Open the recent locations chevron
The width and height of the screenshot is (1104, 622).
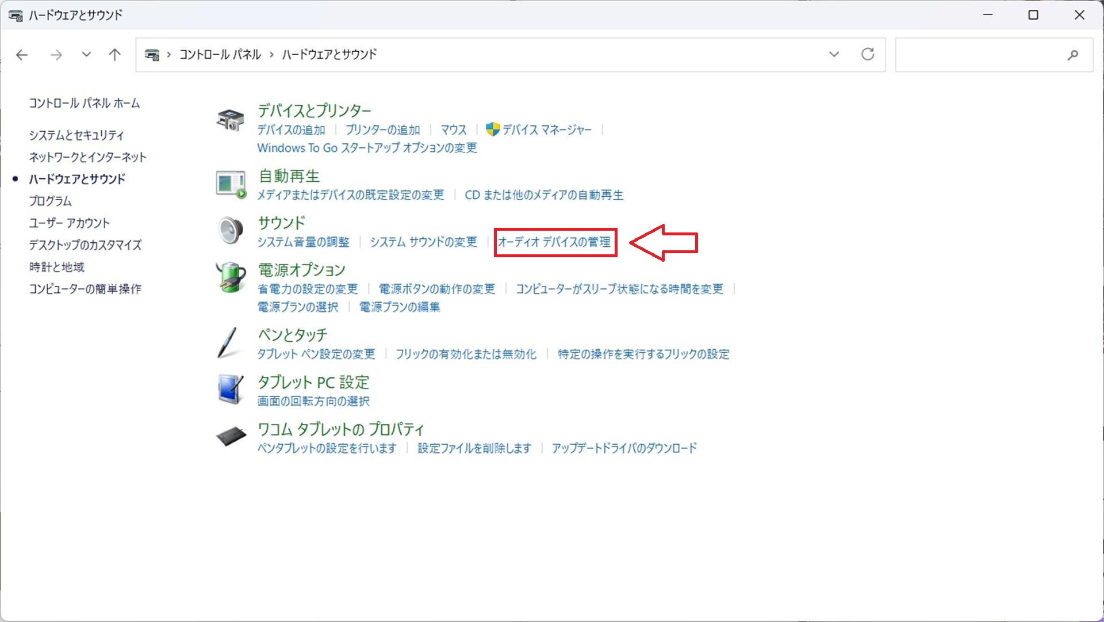pos(86,55)
